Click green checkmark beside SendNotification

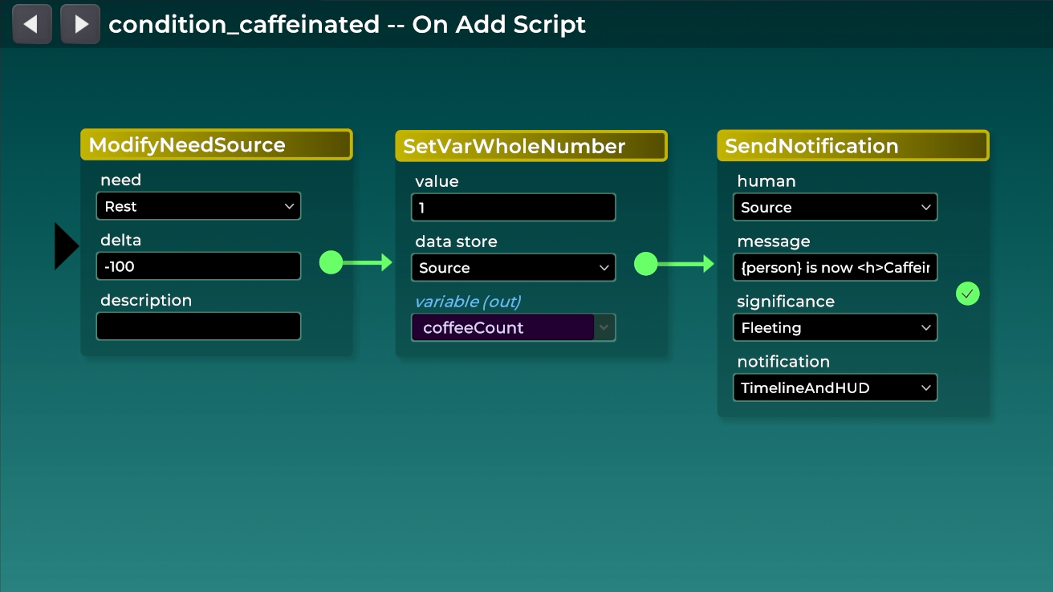coord(968,294)
